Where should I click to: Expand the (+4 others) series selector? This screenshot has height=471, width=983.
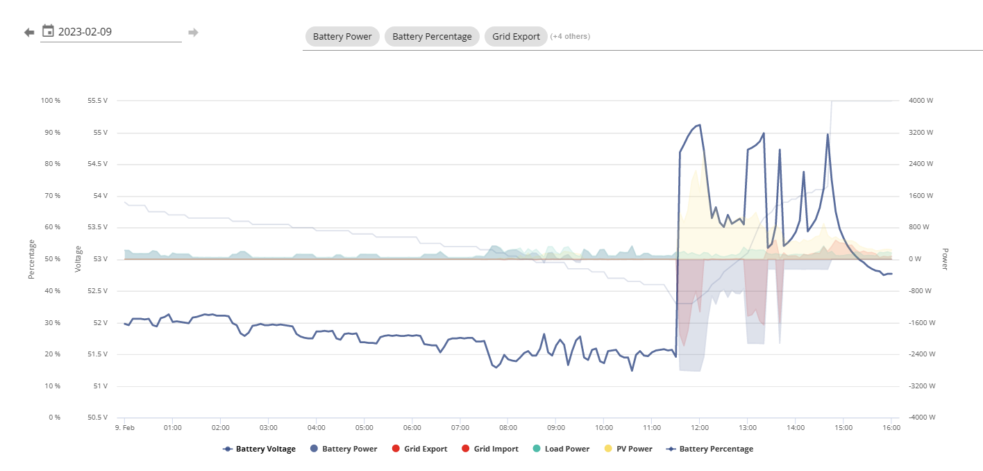point(570,37)
